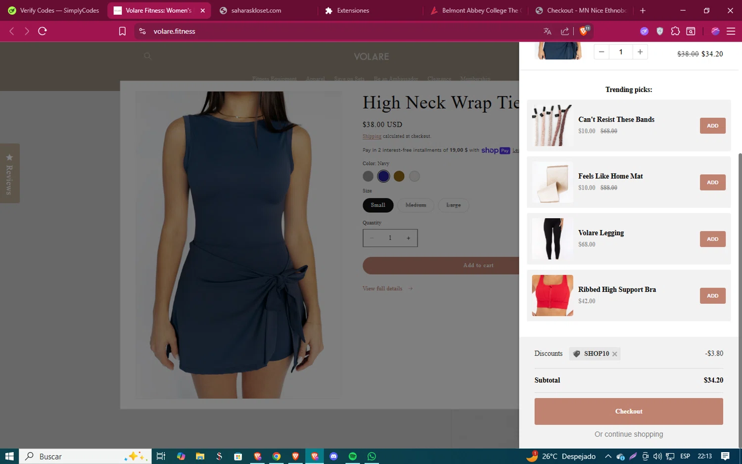
Task: Go forward in browser history
Action: (27, 31)
